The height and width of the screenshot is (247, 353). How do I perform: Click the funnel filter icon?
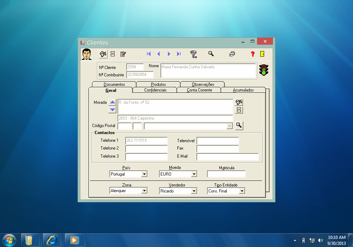click(193, 54)
